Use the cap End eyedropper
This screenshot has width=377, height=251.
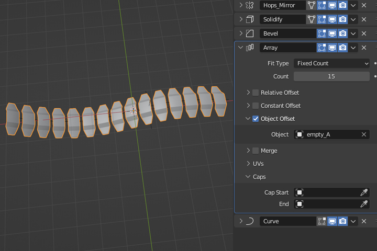coord(364,204)
